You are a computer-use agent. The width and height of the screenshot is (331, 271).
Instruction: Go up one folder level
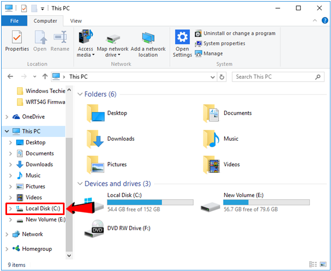44,77
